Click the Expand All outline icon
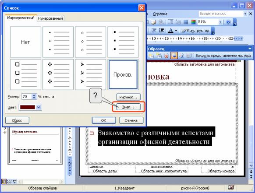 coord(170,22)
